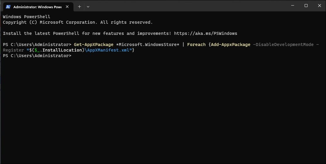326x164 pixels.
Task: Click the Add-AppxPackage cmdlet text
Action: pos(230,45)
